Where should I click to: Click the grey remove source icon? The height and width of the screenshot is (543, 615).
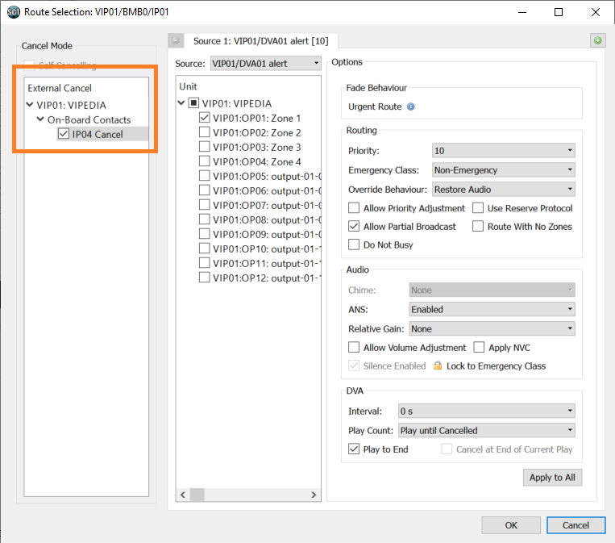coord(177,40)
